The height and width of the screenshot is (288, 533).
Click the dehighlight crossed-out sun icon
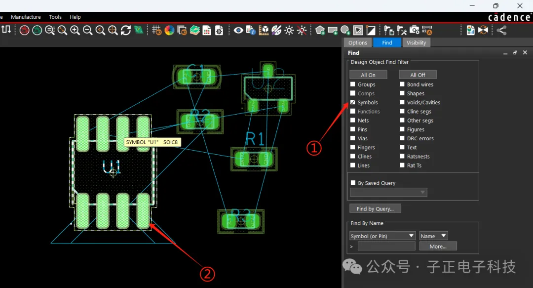point(302,30)
